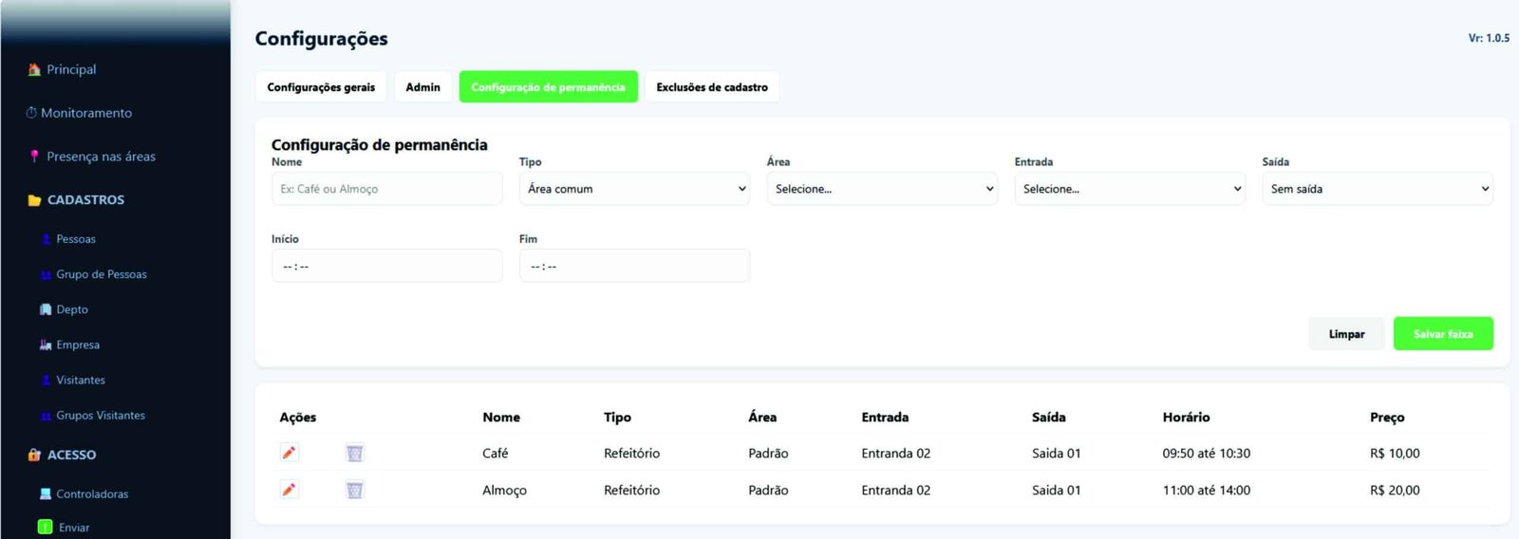Click the Grupos Visitantes icon
This screenshot has width=1519, height=539.
tap(46, 416)
